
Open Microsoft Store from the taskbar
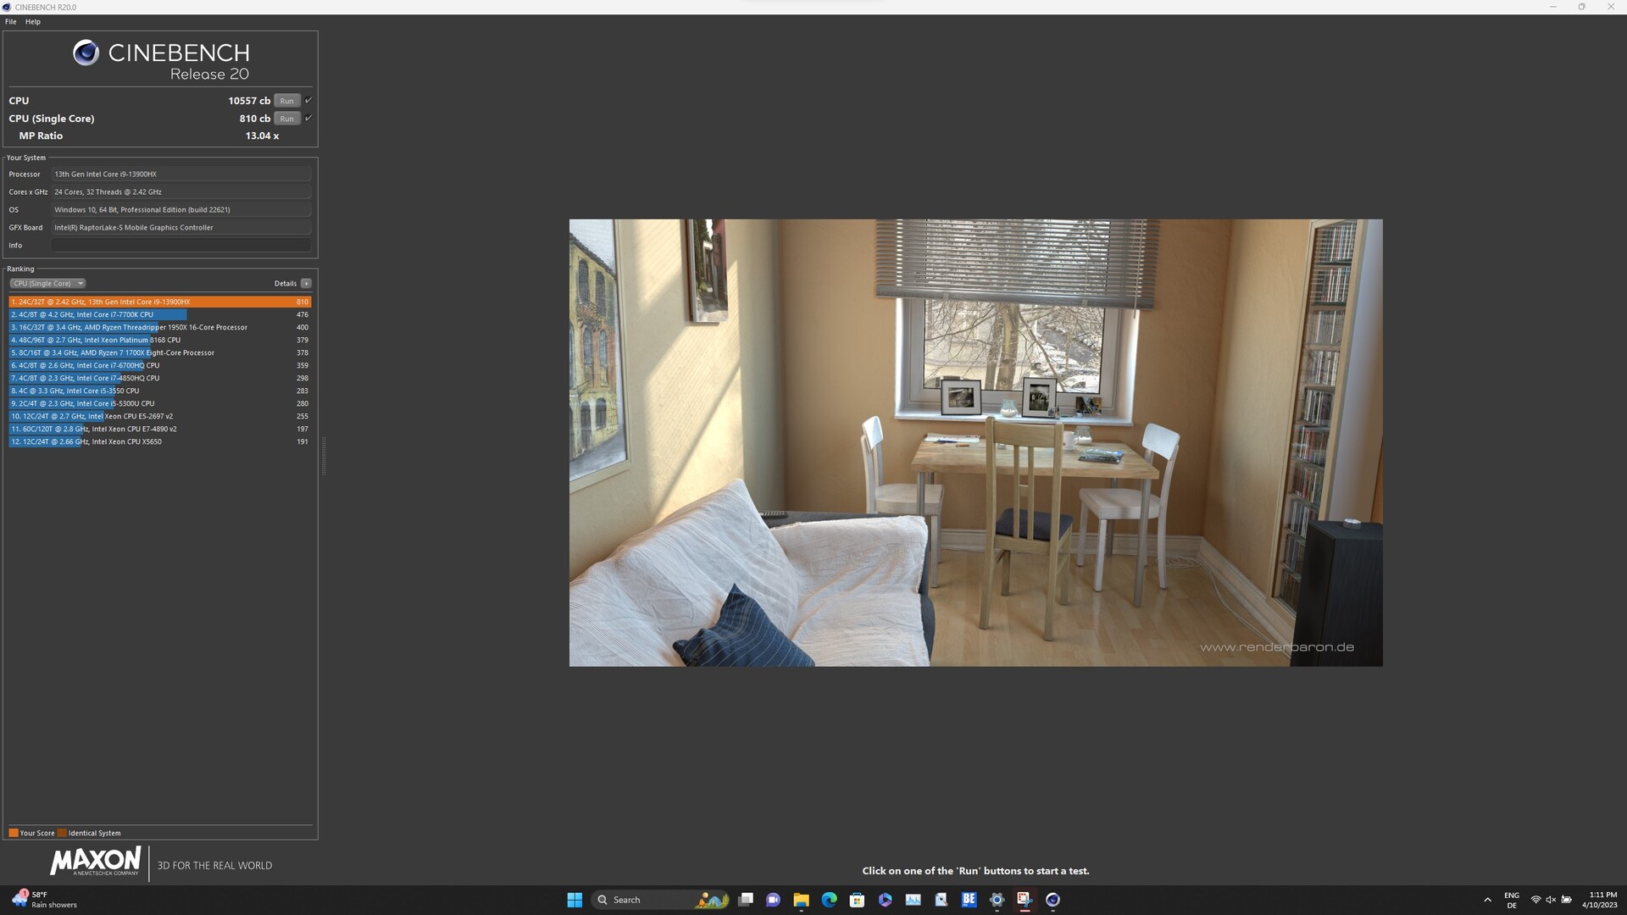point(857,900)
